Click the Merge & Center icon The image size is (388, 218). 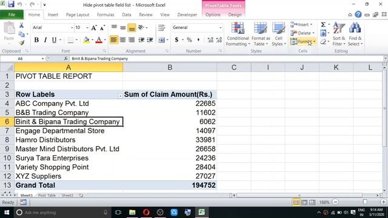[x=162, y=40]
